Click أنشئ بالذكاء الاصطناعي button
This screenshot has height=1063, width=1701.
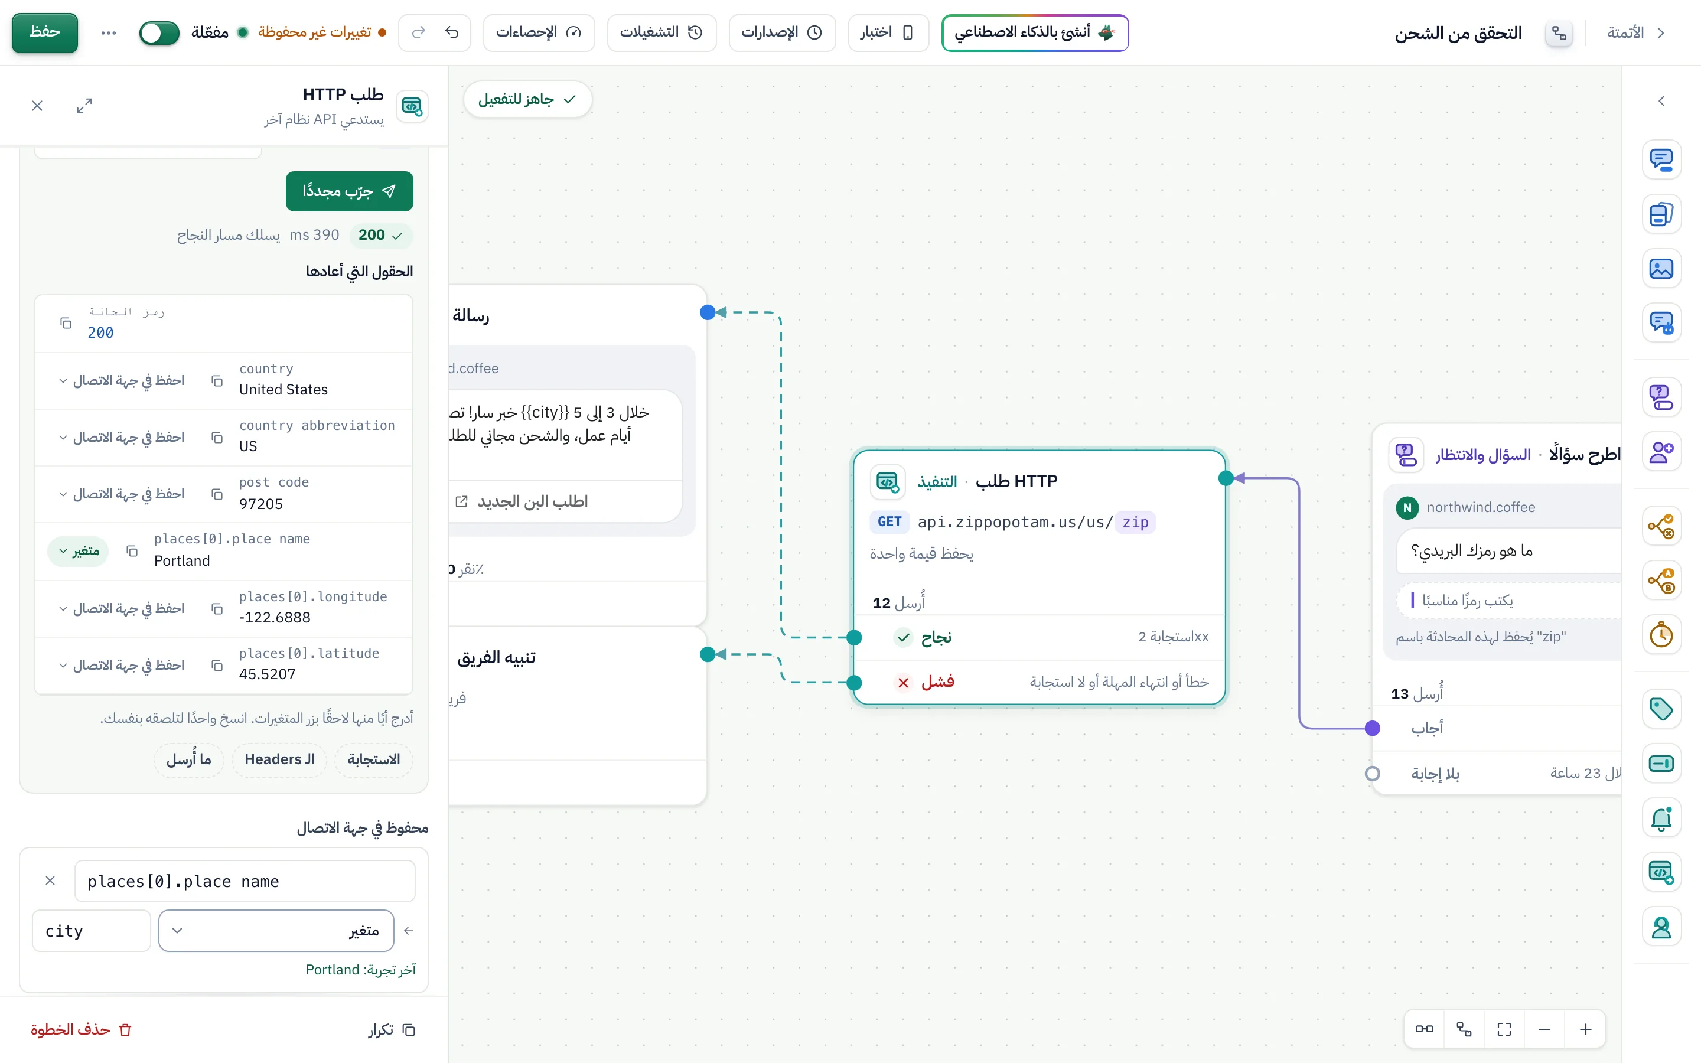click(x=1035, y=32)
